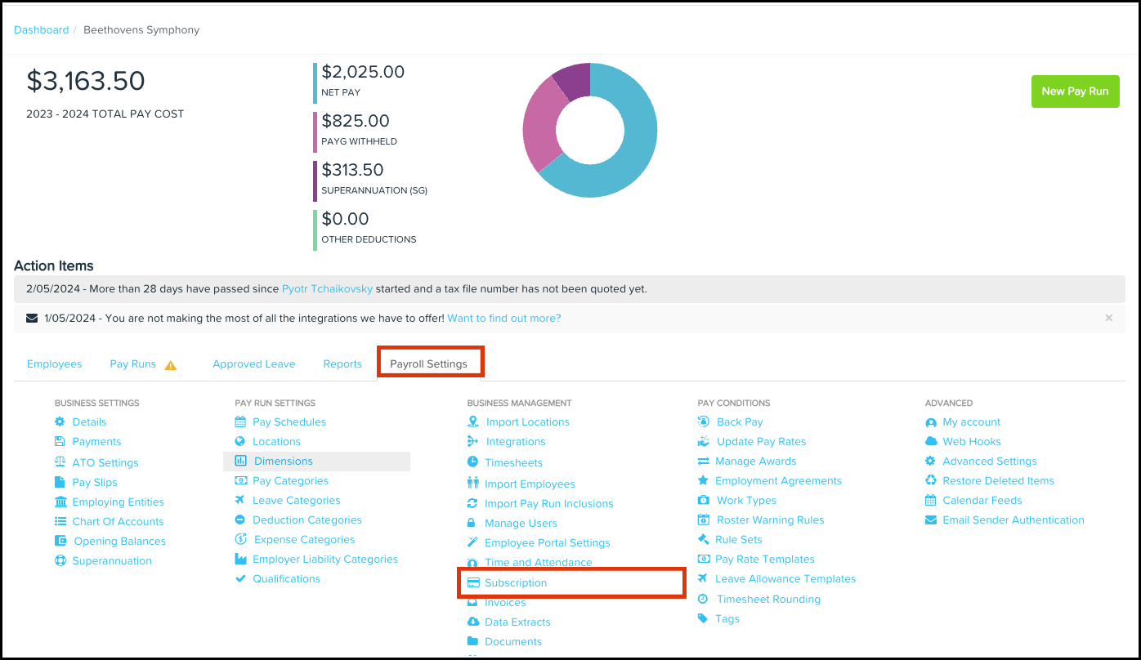Open the Subscription settings link
This screenshot has height=660, width=1141.
516,583
